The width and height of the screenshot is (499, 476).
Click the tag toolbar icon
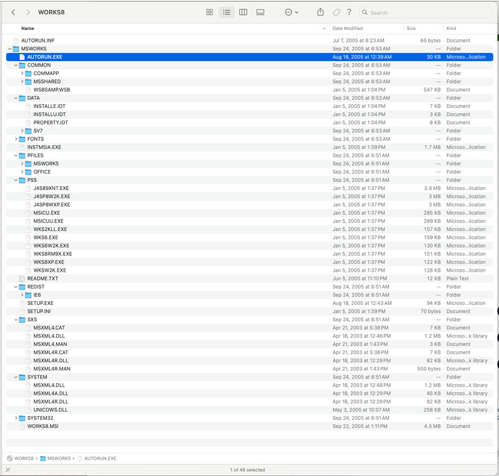tap(336, 12)
